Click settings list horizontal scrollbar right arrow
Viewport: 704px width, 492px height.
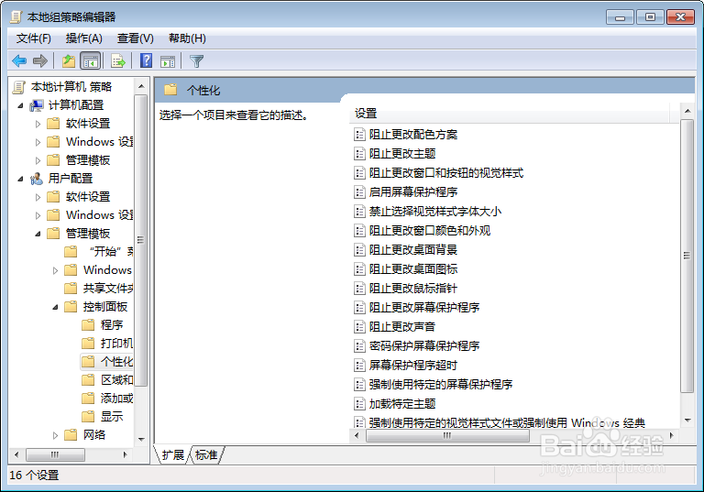point(672,435)
